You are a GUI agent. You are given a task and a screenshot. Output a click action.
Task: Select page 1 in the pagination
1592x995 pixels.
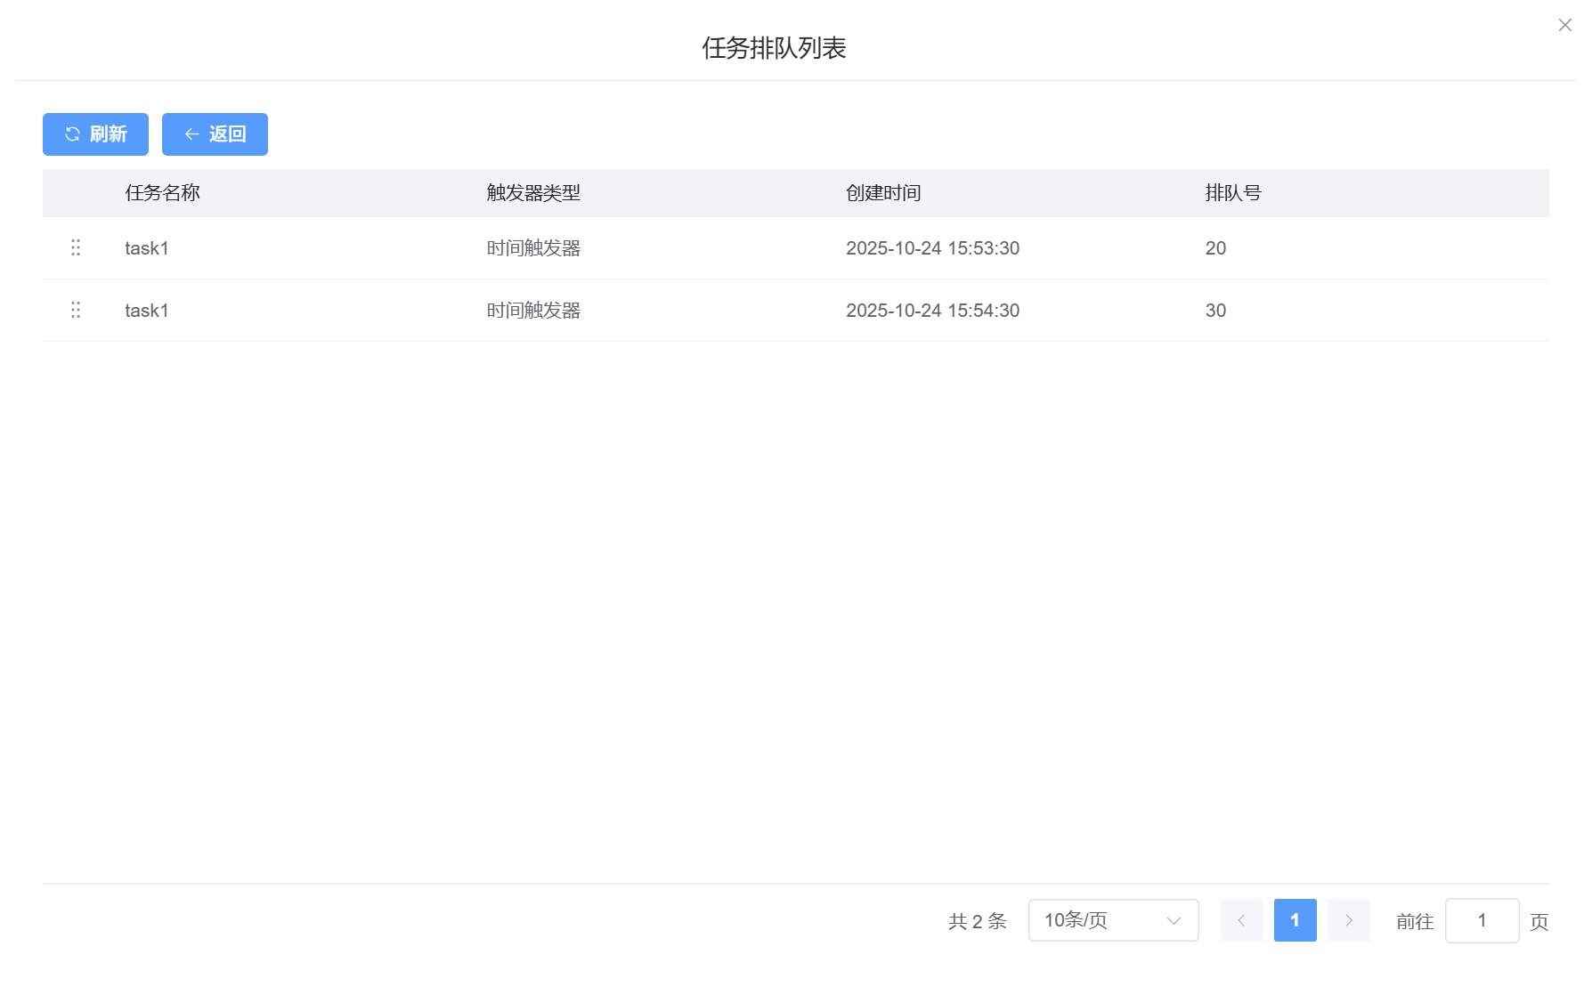click(1295, 920)
